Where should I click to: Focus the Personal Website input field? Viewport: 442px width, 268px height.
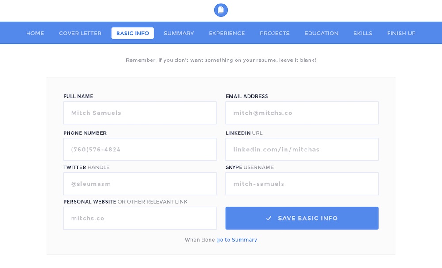pyautogui.click(x=140, y=218)
